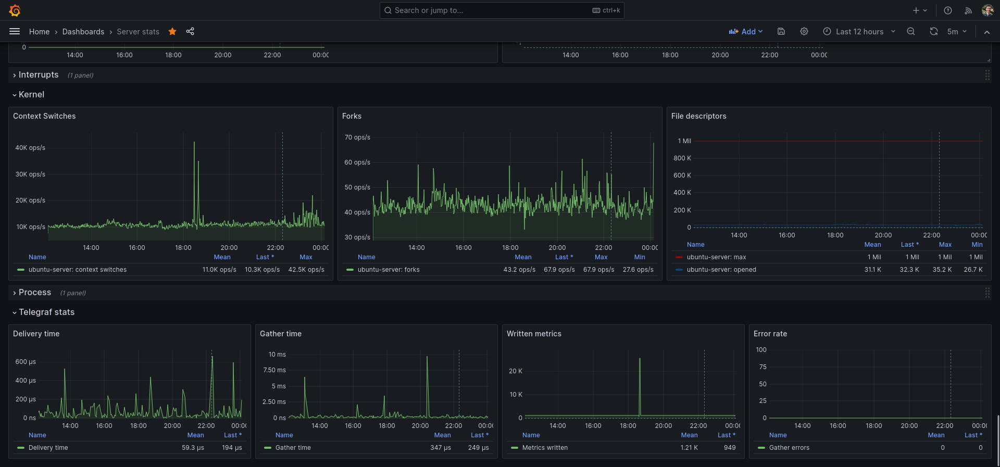Unstar the Server stats dashboard
Screen dimensions: 1000x467
point(172,32)
